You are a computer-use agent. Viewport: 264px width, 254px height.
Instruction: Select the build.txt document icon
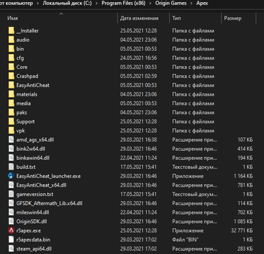(x=11, y=167)
